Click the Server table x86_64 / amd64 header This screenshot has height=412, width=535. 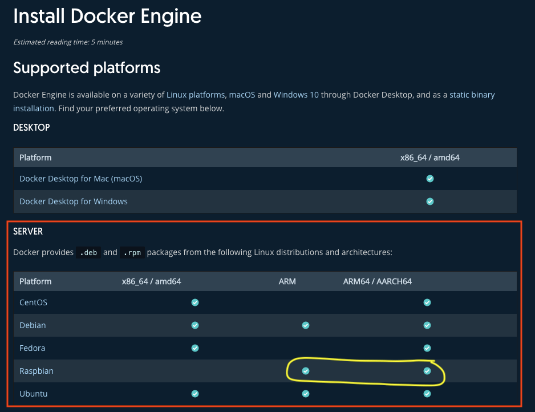tap(152, 281)
